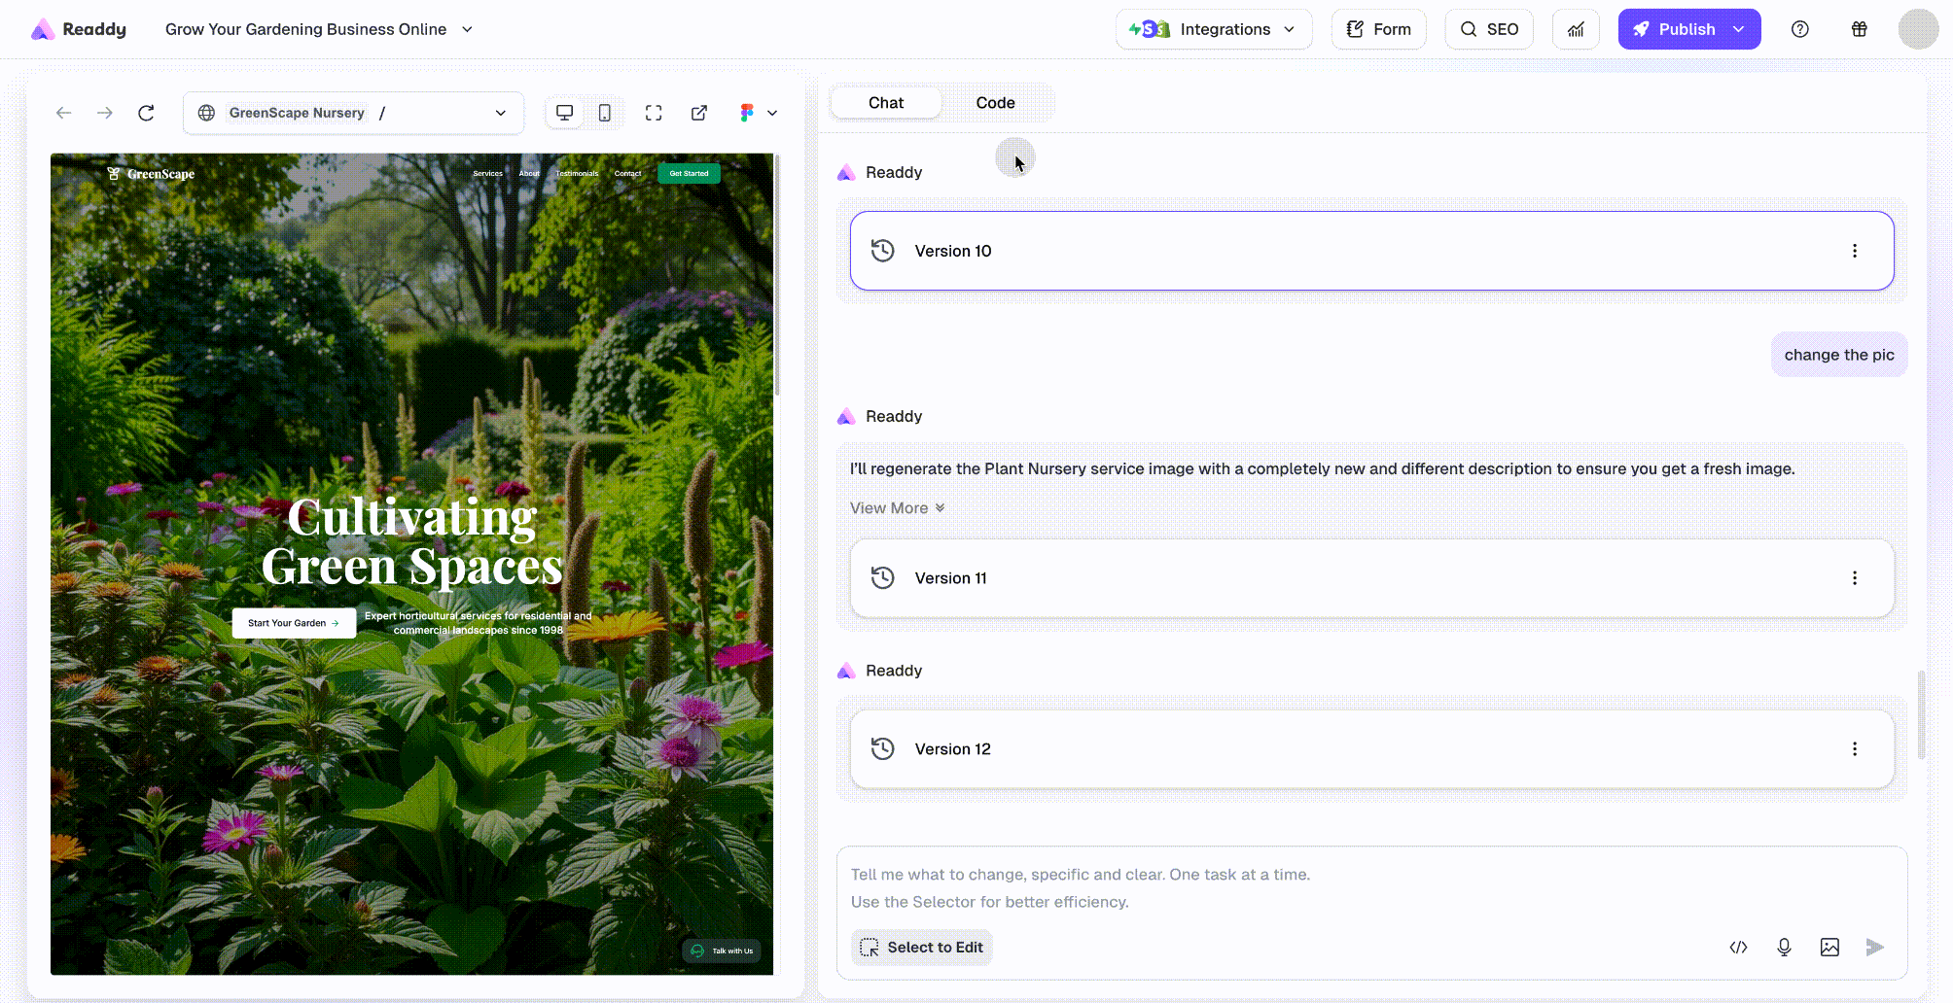This screenshot has height=1003, width=1953.
Task: Insert code snippet icon in chat box
Action: coord(1738,947)
